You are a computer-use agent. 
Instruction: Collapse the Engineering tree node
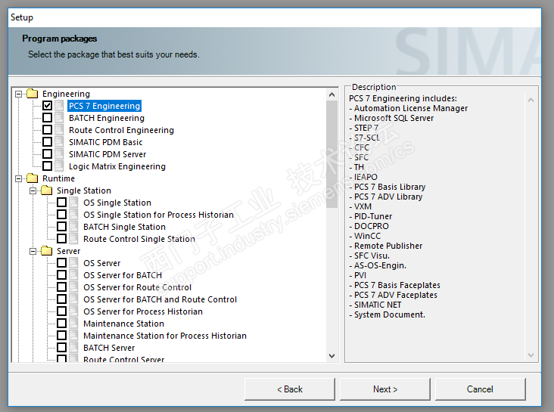[18, 94]
